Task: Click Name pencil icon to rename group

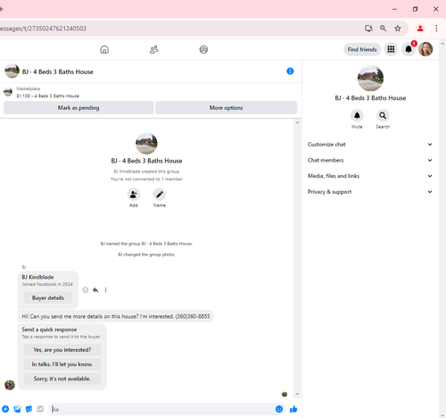Action: pyautogui.click(x=160, y=195)
